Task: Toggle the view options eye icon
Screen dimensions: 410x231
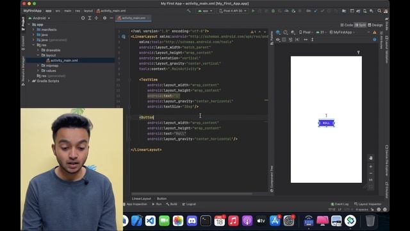Action: (x=278, y=40)
